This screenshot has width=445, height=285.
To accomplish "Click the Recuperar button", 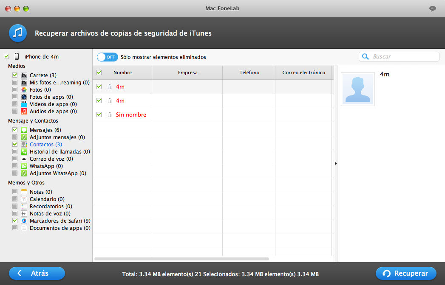I will point(406,274).
